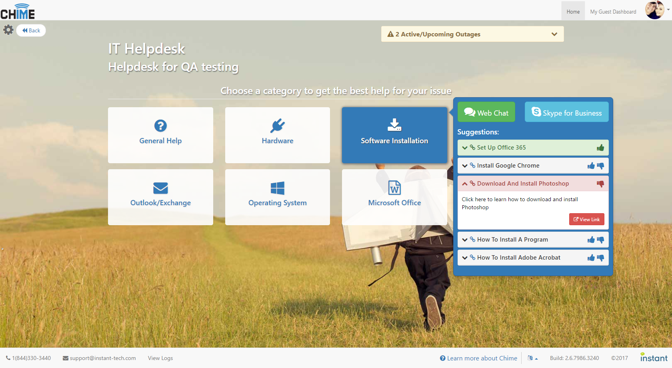
Task: Click link icon beside Install Google Chrome
Action: point(472,165)
